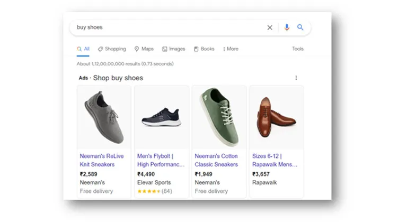Open the Neeman's Cotton Classic Sneakers link
The width and height of the screenshot is (407, 224).
coord(216,161)
